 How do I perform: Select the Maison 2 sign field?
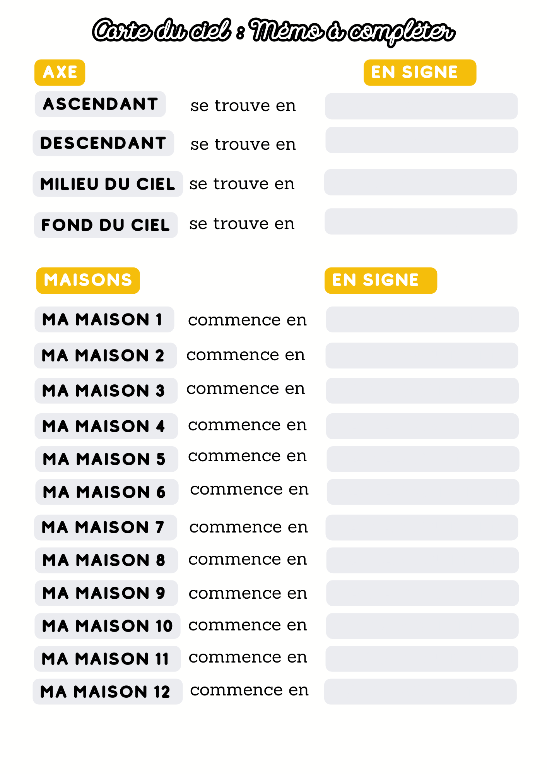421,355
